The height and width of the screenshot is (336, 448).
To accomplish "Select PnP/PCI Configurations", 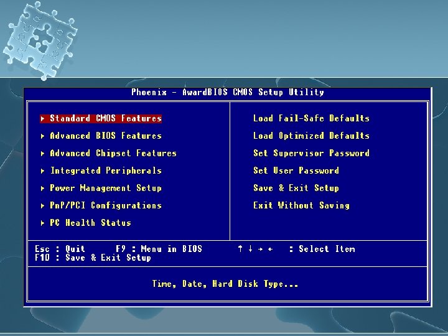I will point(106,205).
